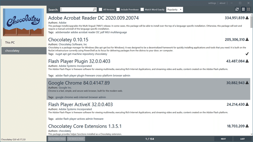Screen dimensions: 253x142
Task: Close the Chocolatey GUI window
Action: click(249, 3)
